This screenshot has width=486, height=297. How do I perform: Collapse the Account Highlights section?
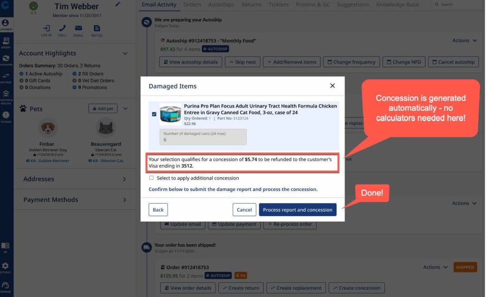tap(125, 54)
